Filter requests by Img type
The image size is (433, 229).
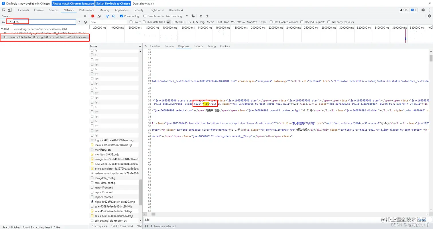click(x=202, y=22)
